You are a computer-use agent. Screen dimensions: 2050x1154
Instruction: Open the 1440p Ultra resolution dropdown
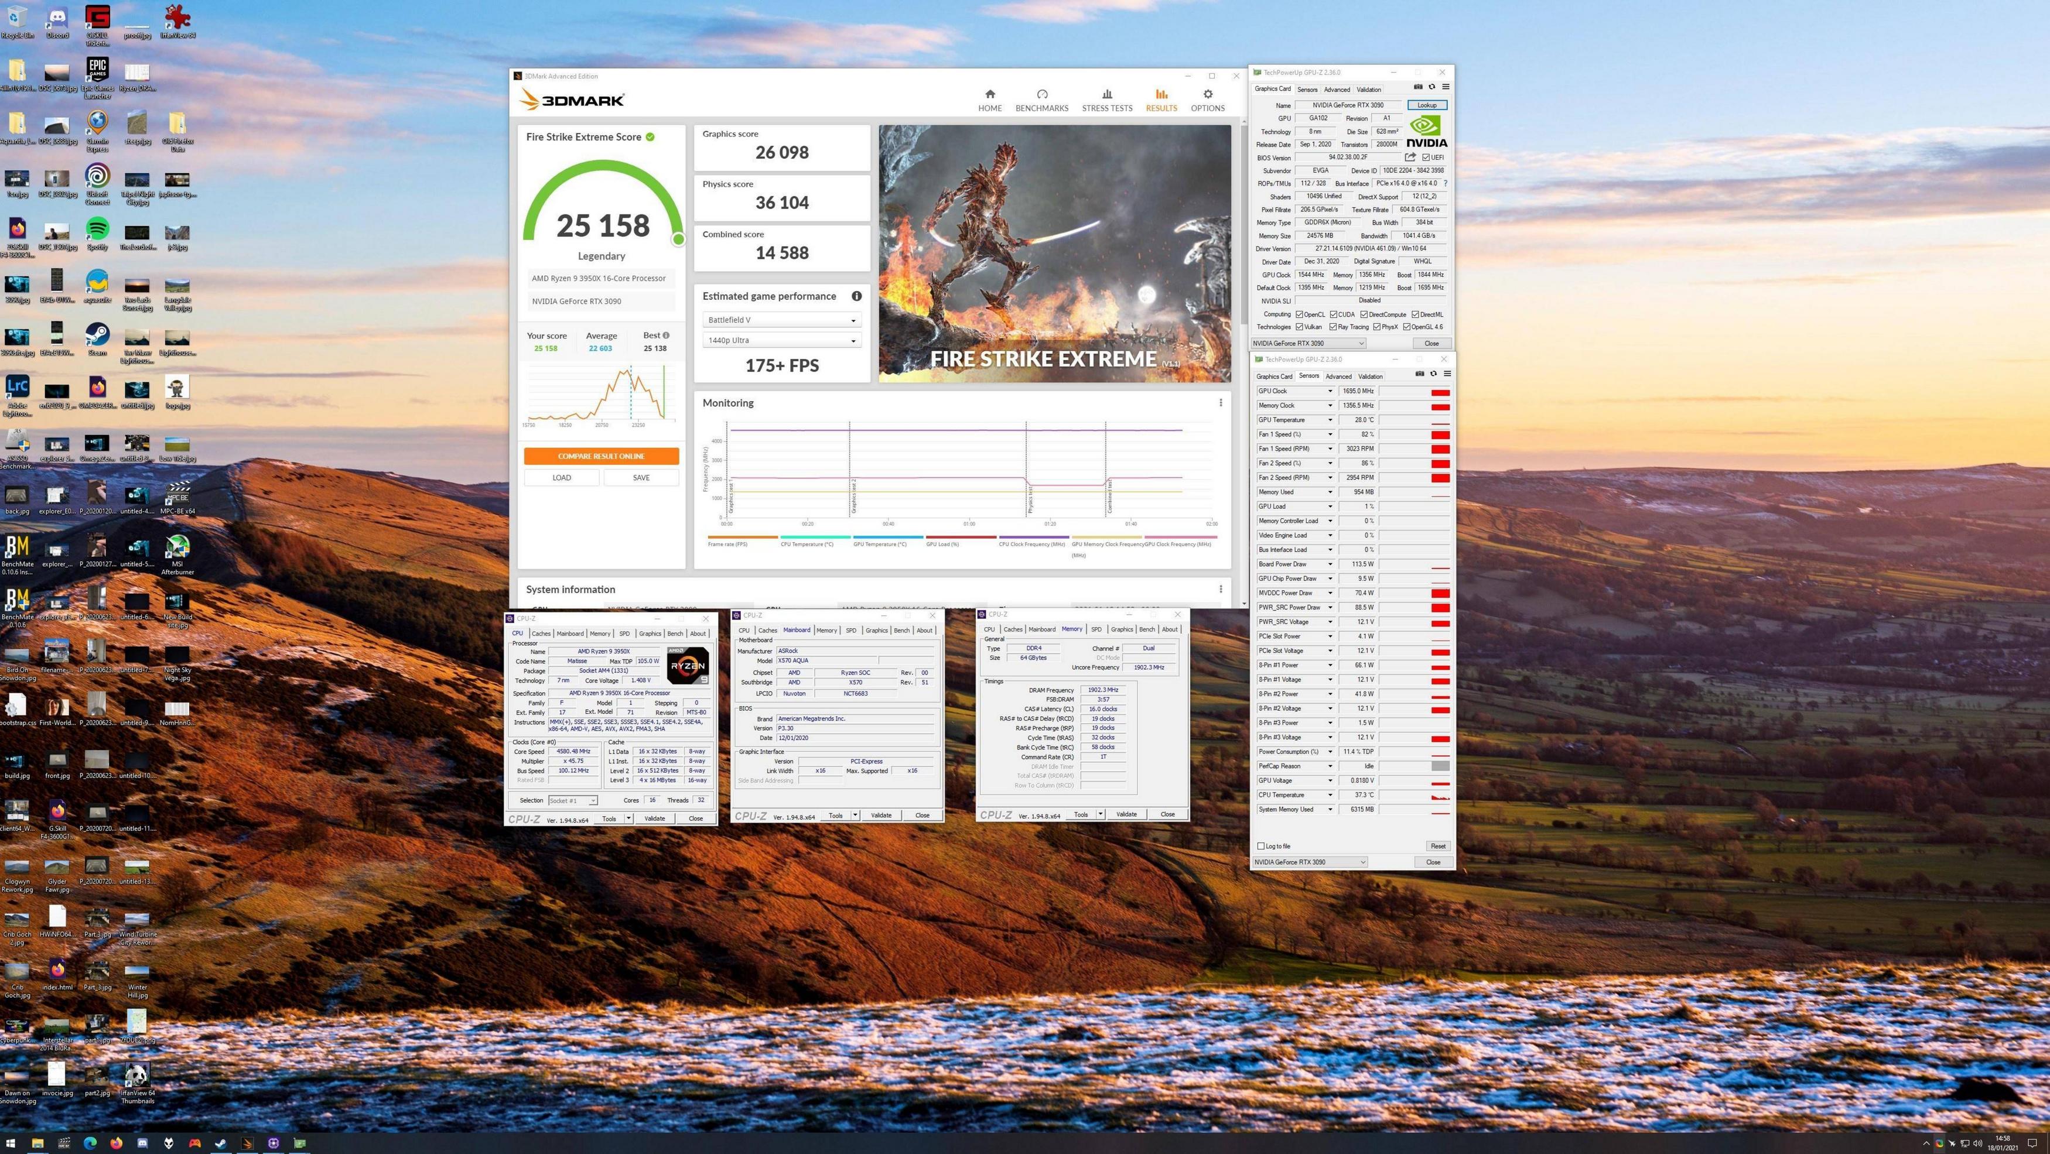[781, 340]
